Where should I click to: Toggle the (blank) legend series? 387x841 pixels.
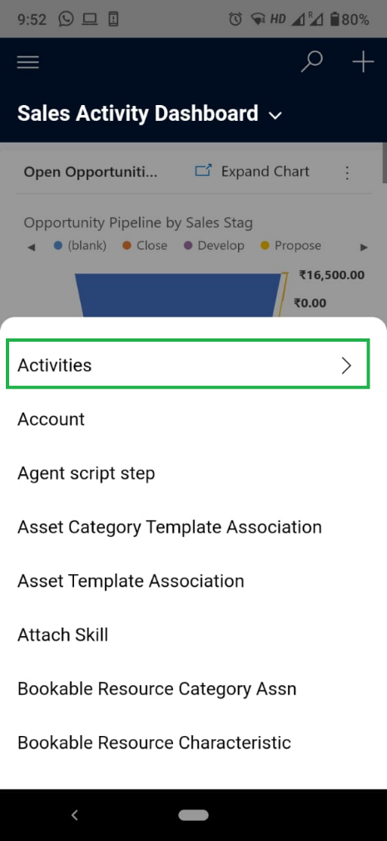[x=81, y=246]
